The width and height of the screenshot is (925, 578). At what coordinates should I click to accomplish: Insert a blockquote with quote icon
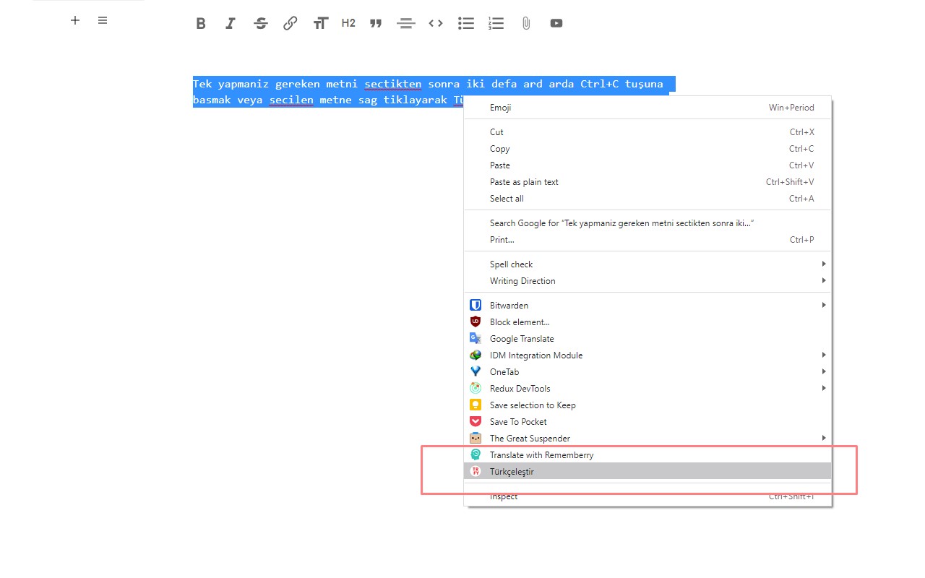click(375, 23)
